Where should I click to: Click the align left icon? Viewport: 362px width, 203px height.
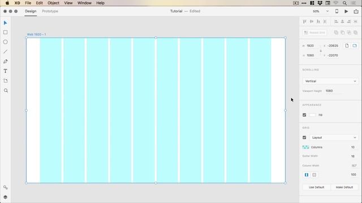click(336, 21)
